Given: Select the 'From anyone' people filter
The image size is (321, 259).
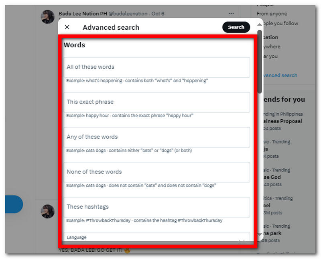Looking at the screenshot, I should click(x=272, y=14).
